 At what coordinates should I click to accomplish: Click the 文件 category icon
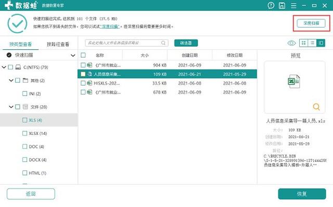click(25, 107)
